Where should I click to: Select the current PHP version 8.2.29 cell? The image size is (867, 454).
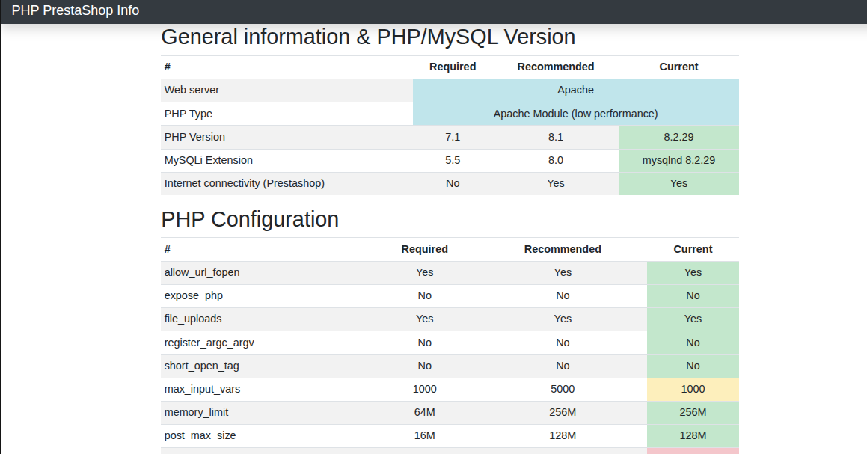coord(678,137)
